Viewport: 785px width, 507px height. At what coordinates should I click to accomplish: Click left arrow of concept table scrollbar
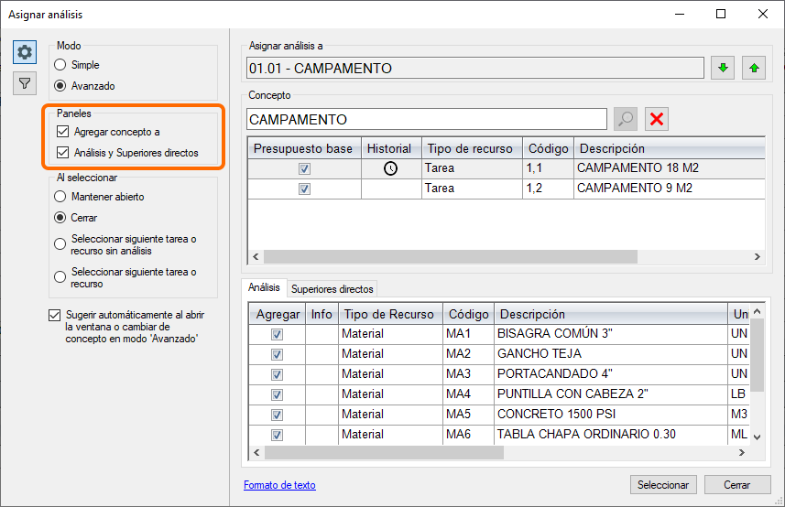[256, 256]
